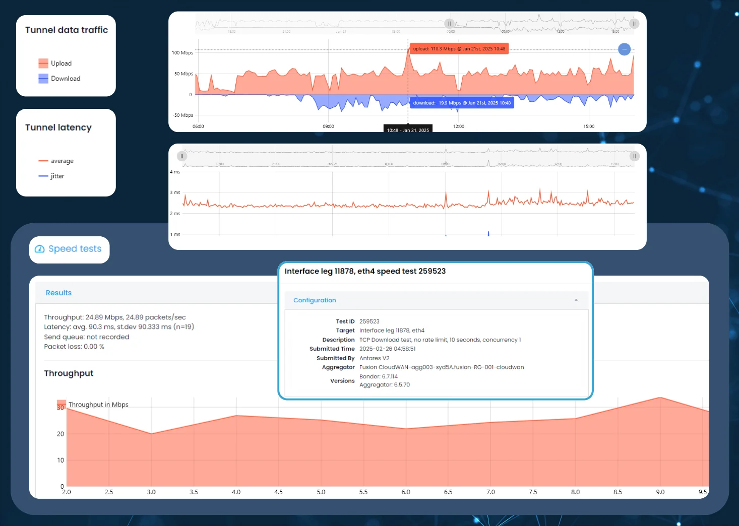Toggle the jitter series label
Image resolution: width=739 pixels, height=526 pixels.
[x=57, y=176]
